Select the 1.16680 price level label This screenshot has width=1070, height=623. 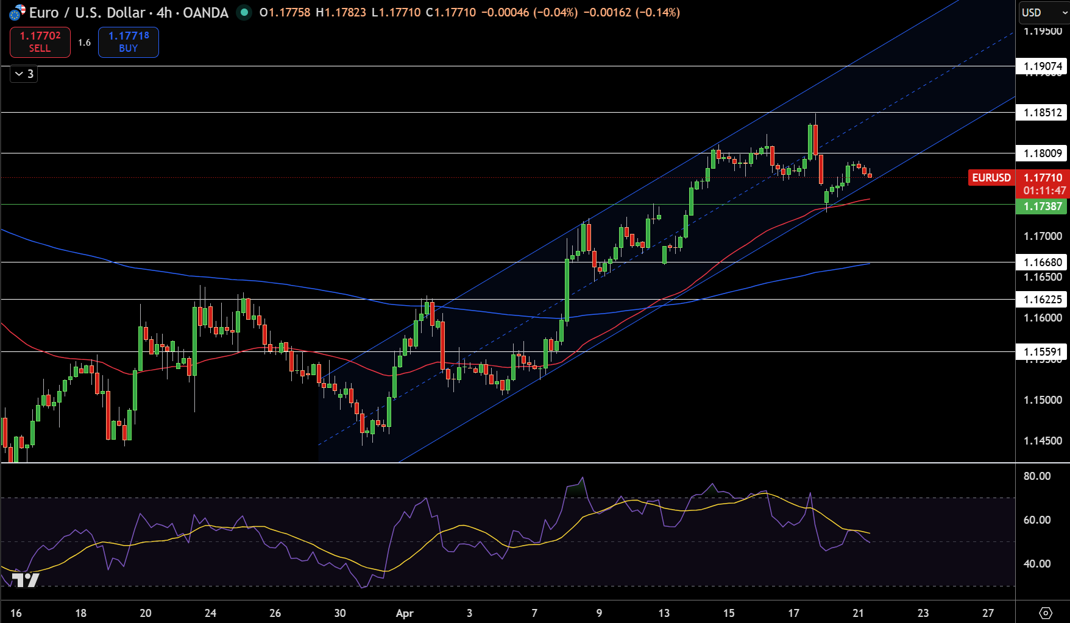point(1043,262)
